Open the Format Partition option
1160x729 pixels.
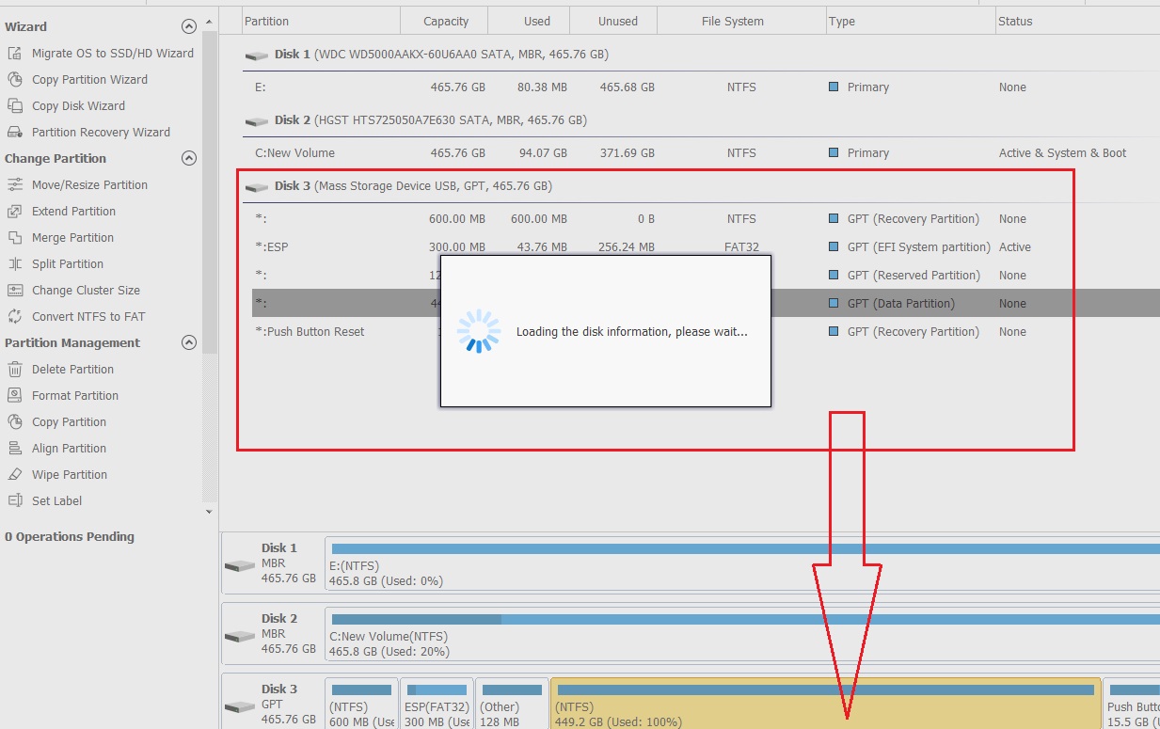pos(75,396)
